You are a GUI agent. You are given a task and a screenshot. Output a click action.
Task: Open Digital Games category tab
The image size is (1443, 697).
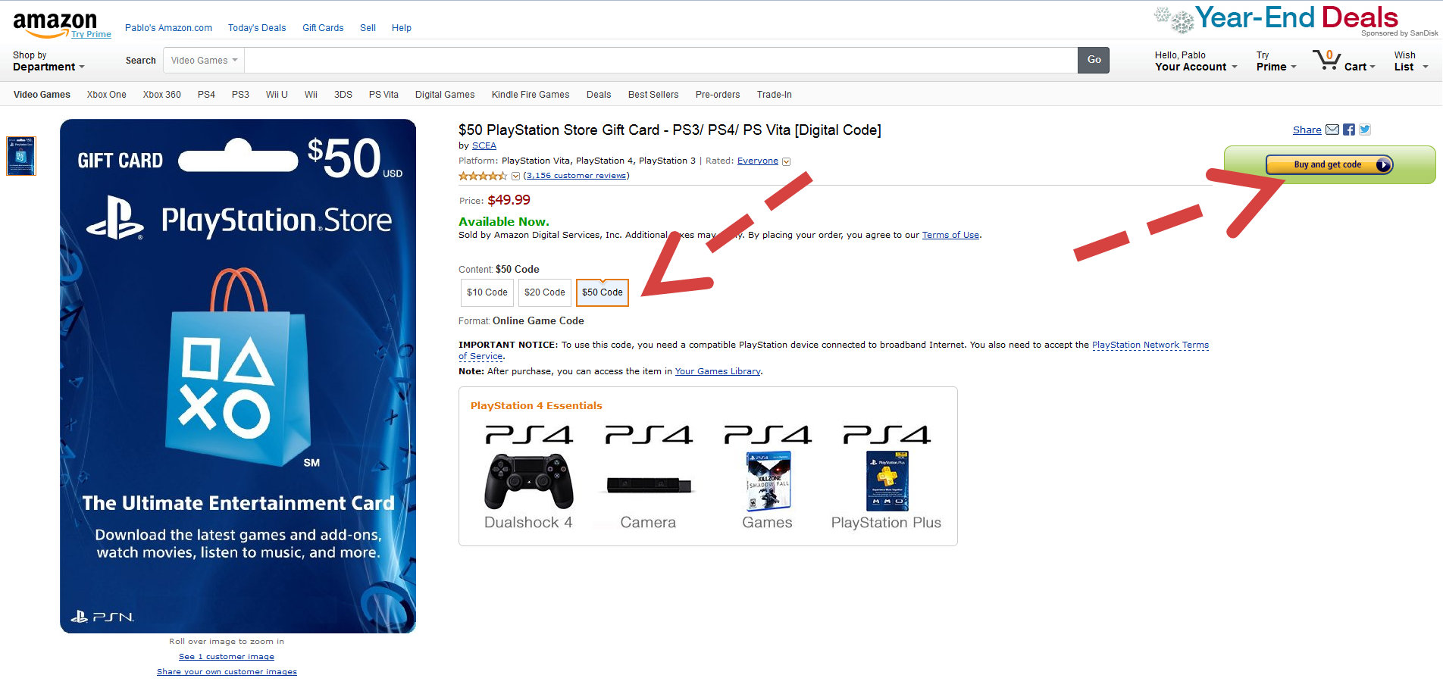click(x=445, y=95)
